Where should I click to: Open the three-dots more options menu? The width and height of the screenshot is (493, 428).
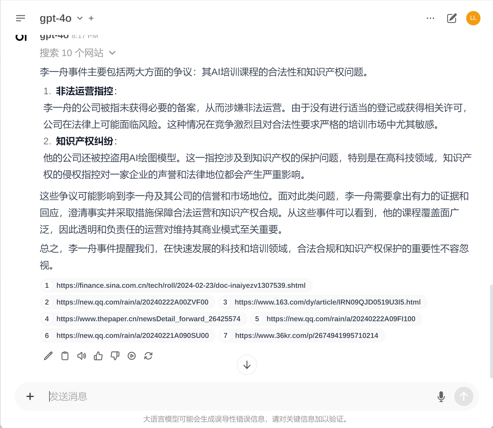[x=430, y=18]
